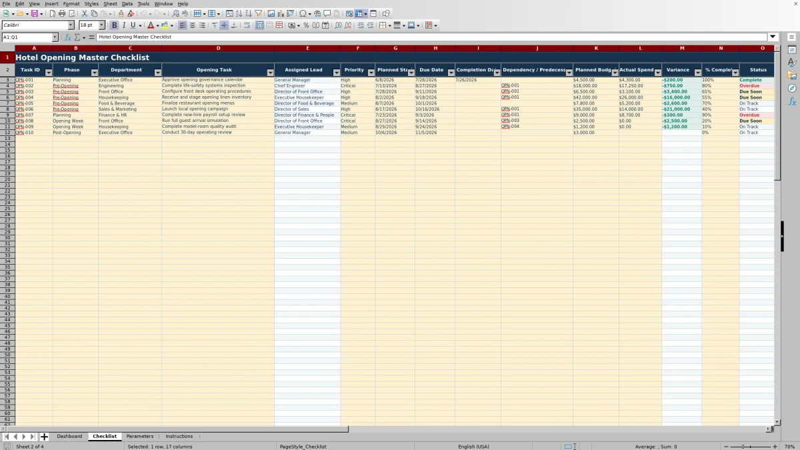The height and width of the screenshot is (450, 800).
Task: Toggle Align Top vertical alignment
Action: (x=214, y=25)
